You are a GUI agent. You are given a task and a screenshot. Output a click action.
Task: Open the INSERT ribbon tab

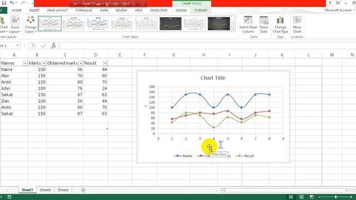click(x=34, y=11)
